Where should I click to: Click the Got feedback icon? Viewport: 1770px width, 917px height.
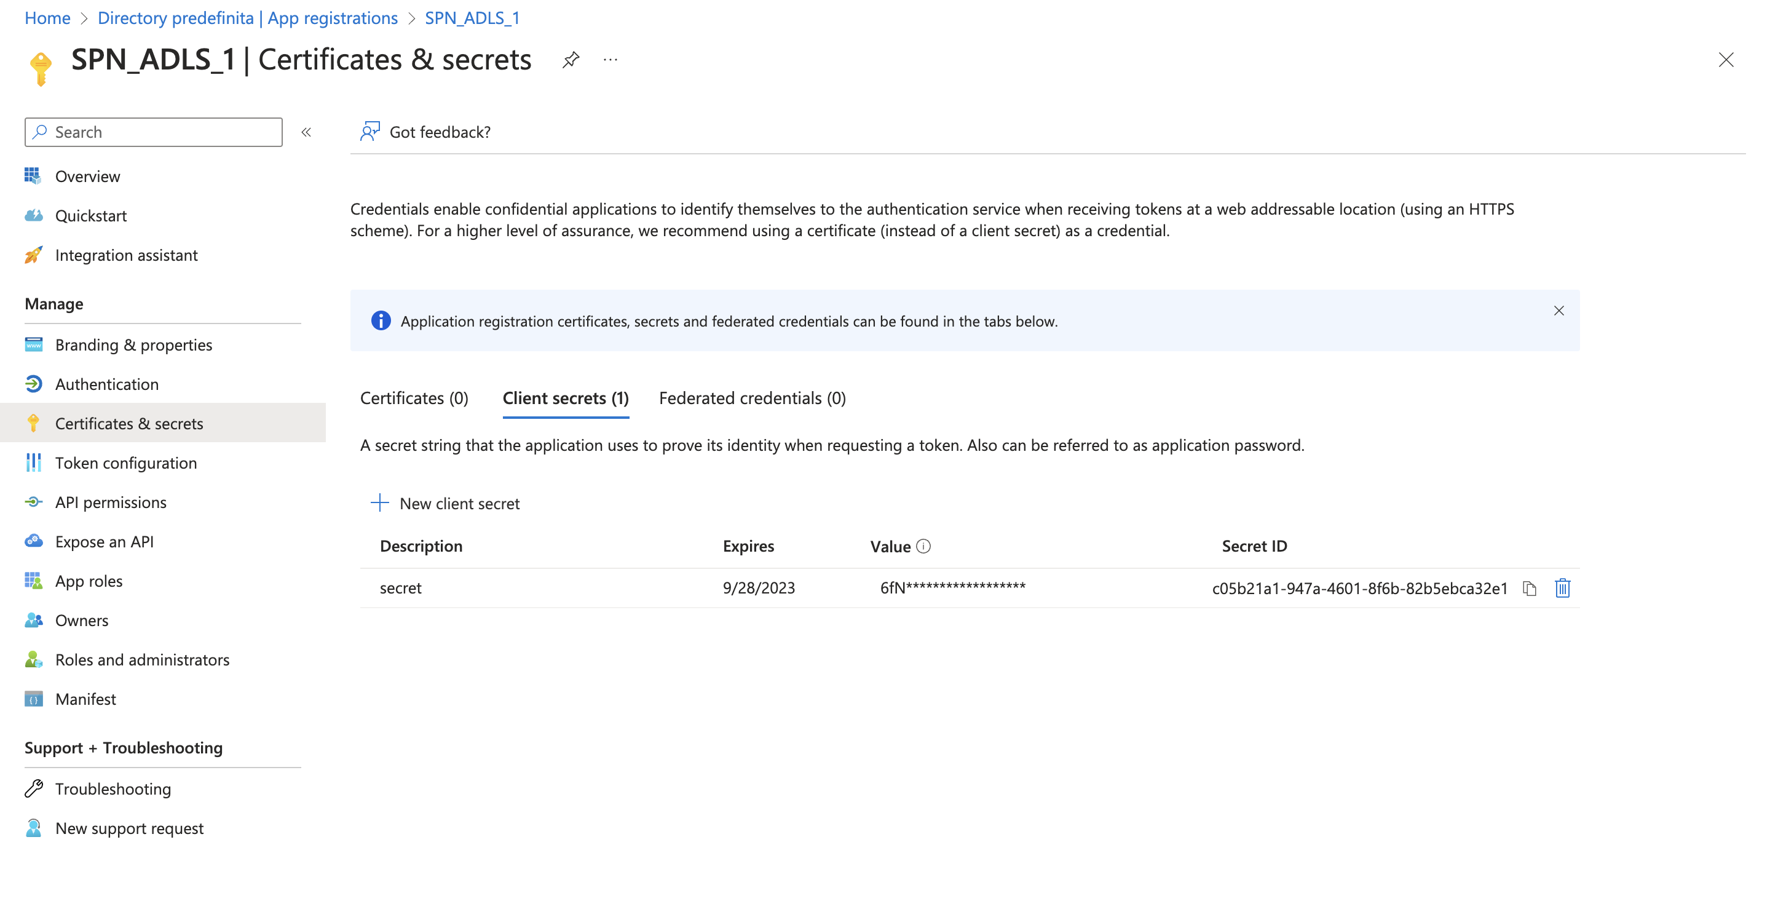click(370, 131)
